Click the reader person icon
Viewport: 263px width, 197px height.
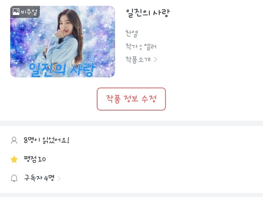point(14,140)
